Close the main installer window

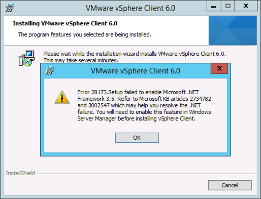point(246,6)
